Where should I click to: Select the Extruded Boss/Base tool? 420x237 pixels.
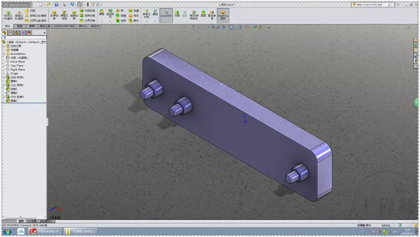coord(8,15)
